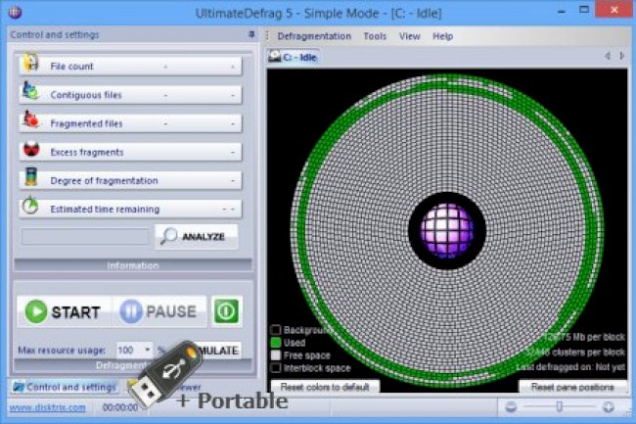The image size is (636, 424).
Task: Click the pin icon on Control and settings panel
Action: click(251, 34)
